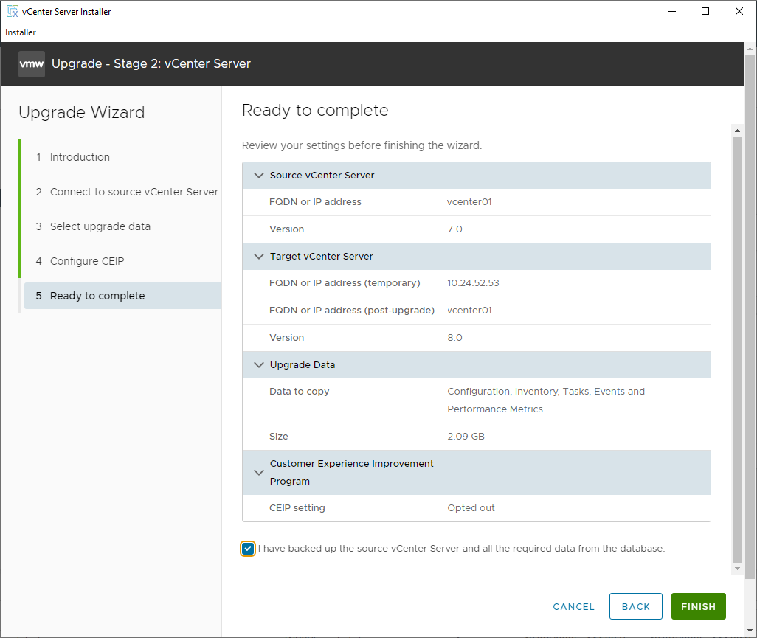
Task: Collapse the Upgrade Data section
Action: coord(259,365)
